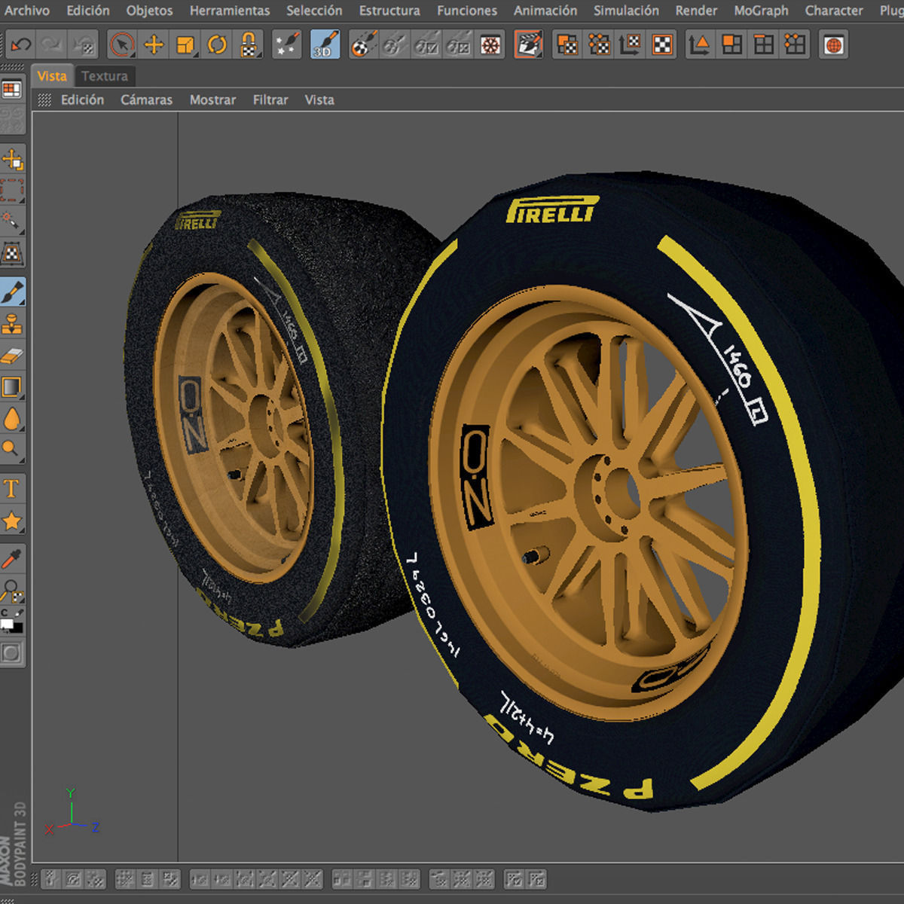Viewport: 904px width, 904px height.
Task: Select the Clone stamp tool
Action: point(12,324)
